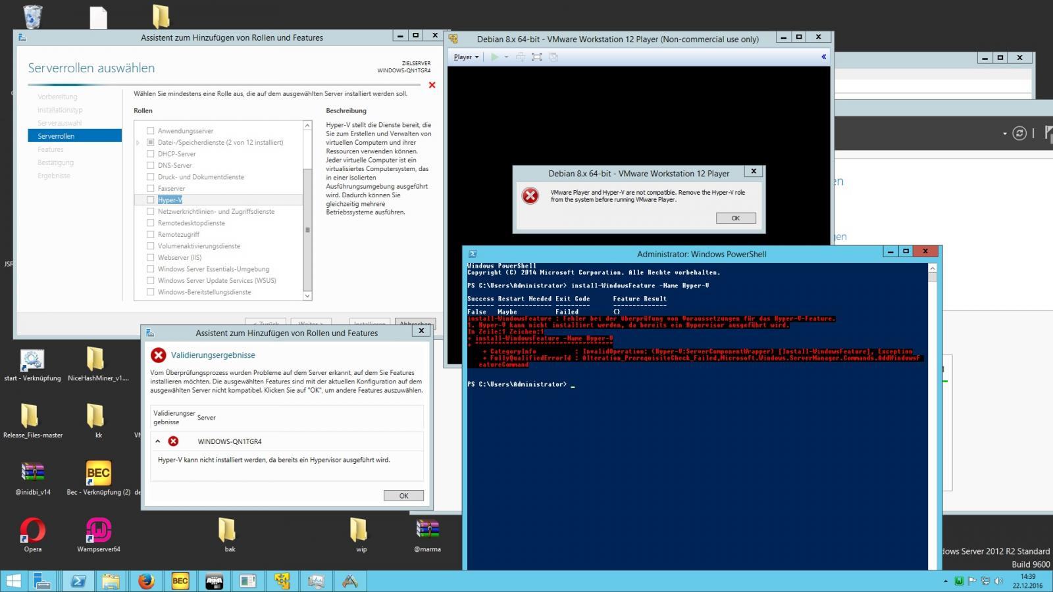
Task: Check the Druck- und Dokumentdienste checkbox
Action: click(151, 177)
